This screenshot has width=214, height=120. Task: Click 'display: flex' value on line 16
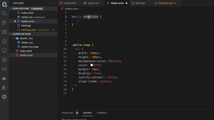point(97,73)
